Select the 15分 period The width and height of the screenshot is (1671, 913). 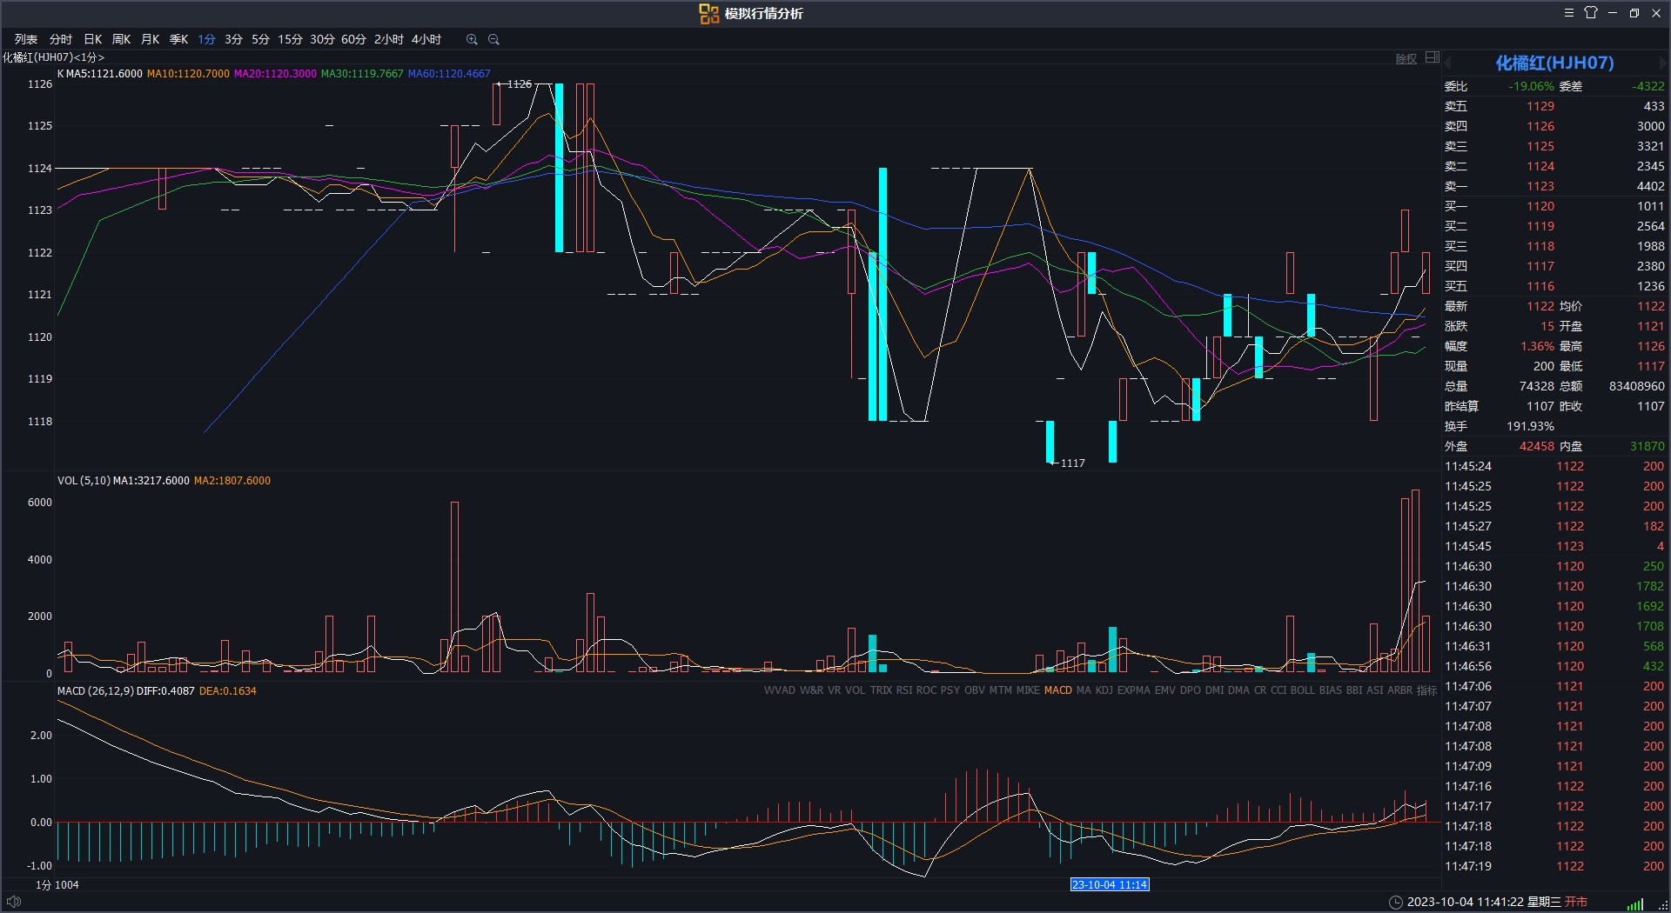tap(290, 39)
